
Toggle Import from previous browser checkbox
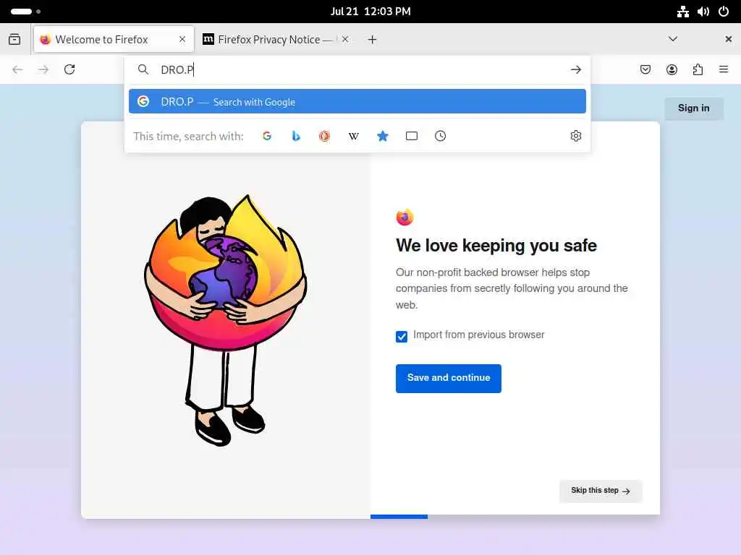point(402,337)
